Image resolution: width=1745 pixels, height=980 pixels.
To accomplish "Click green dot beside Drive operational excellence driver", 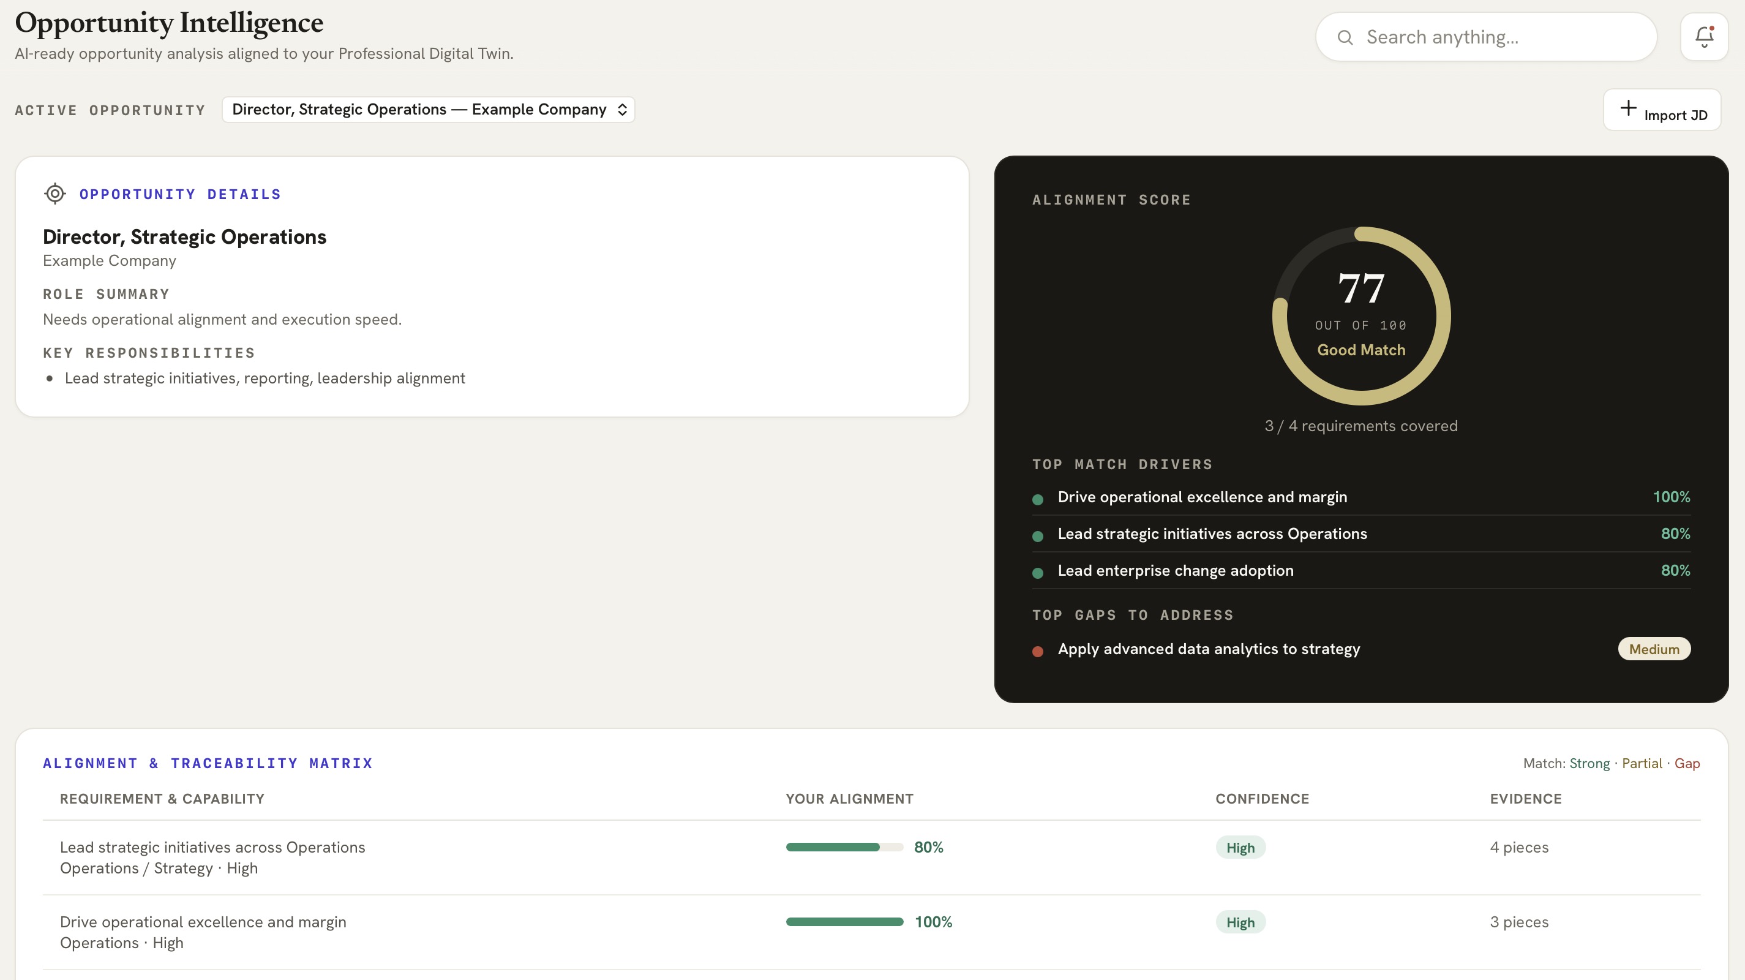I will point(1038,499).
